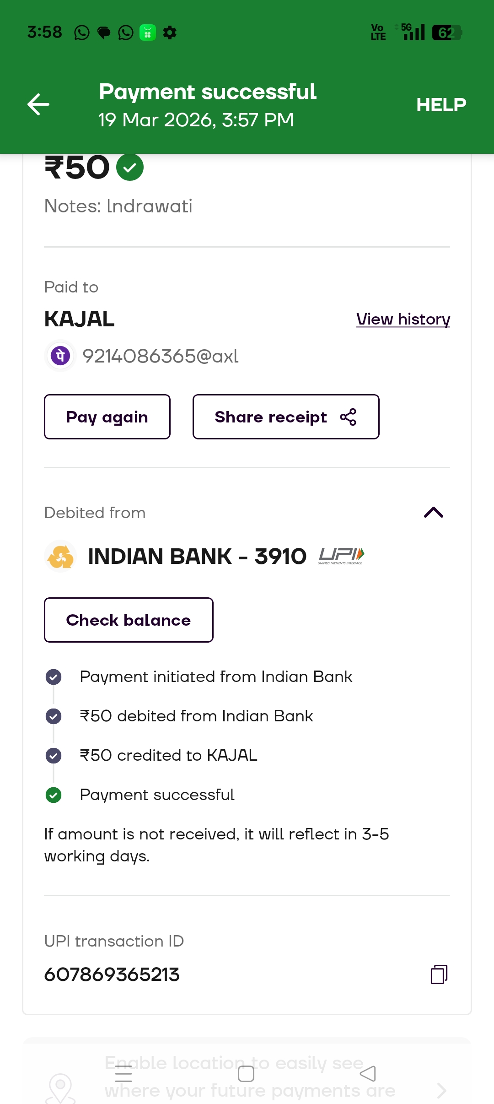Tap the Indian Bank logo icon
This screenshot has height=1104, width=494.
click(x=60, y=556)
